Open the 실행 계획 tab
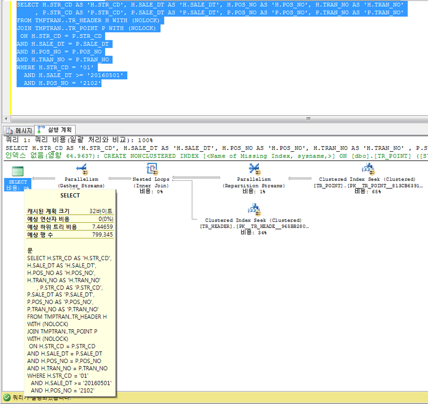The height and width of the screenshot is (404, 428). tap(55, 130)
